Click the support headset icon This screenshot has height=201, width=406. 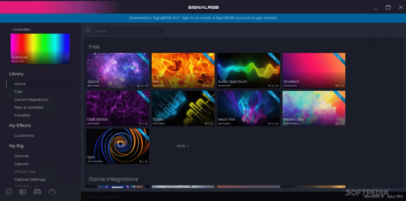click(x=52, y=192)
